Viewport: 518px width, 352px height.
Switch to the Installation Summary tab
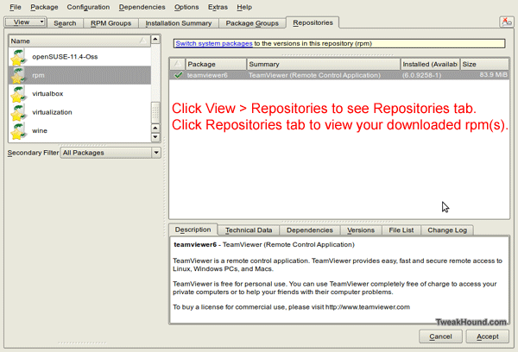click(179, 23)
